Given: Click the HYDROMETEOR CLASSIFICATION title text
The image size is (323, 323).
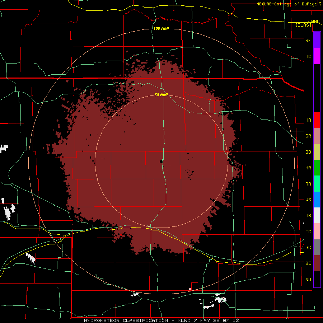Looking at the screenshot, I should (x=126, y=320).
